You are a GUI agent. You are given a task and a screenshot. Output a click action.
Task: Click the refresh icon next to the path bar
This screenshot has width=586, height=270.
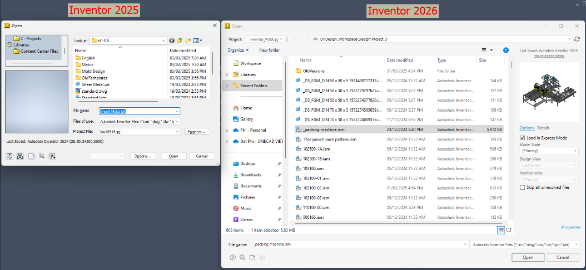click(x=577, y=39)
